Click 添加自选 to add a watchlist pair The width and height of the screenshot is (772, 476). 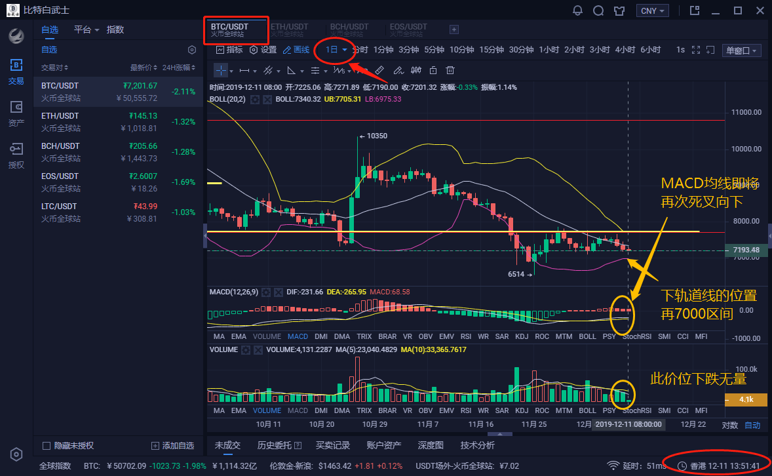click(173, 446)
